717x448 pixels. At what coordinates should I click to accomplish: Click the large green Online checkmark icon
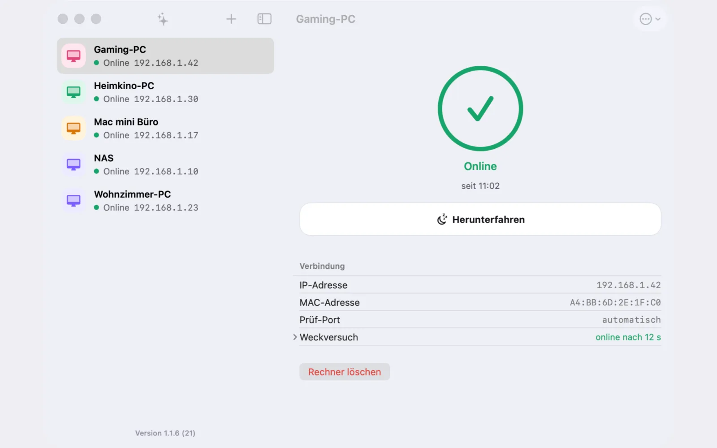click(480, 108)
